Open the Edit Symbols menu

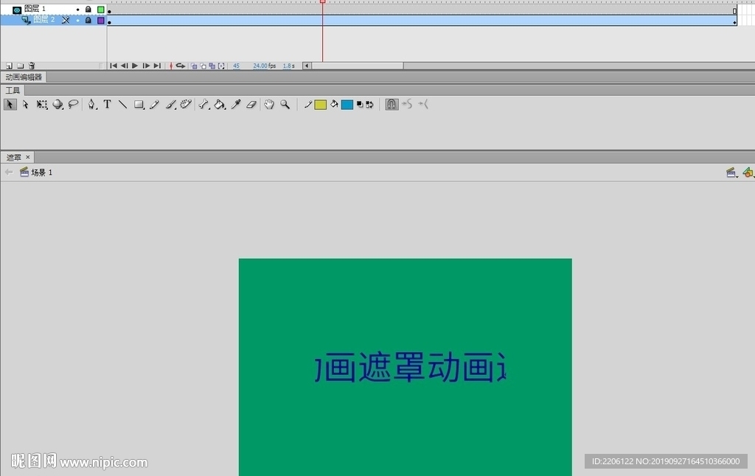click(748, 172)
